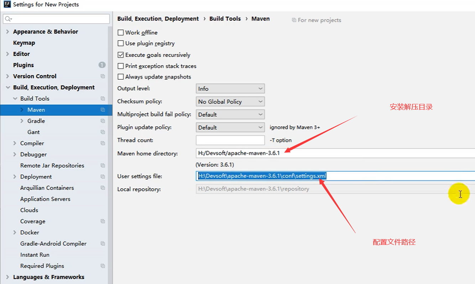Viewport: 475px width, 284px height.
Task: Click the (Version: 3.6.1) label
Action: click(x=215, y=165)
